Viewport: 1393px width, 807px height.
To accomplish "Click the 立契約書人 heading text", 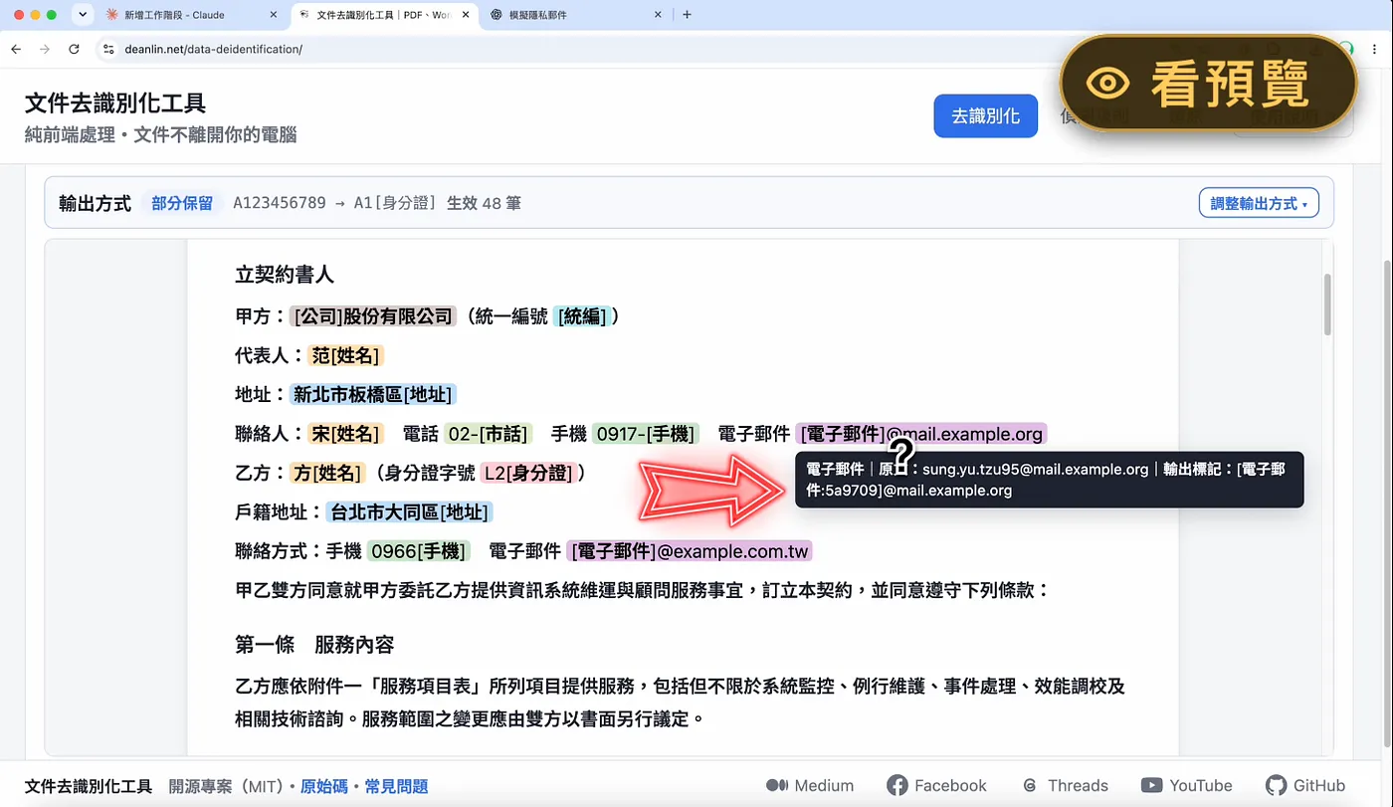I will 285,275.
